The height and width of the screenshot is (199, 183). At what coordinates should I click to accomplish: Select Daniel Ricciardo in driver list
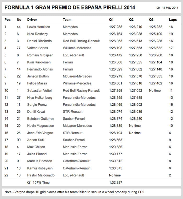tap(39, 41)
